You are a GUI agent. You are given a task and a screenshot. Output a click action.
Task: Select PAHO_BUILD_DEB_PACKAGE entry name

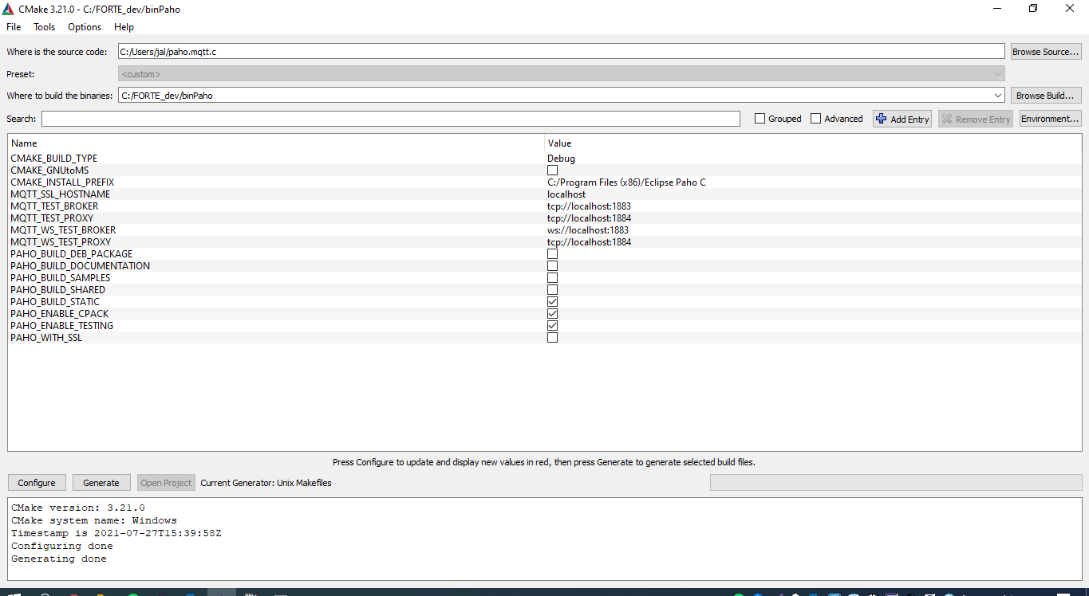[x=72, y=254]
